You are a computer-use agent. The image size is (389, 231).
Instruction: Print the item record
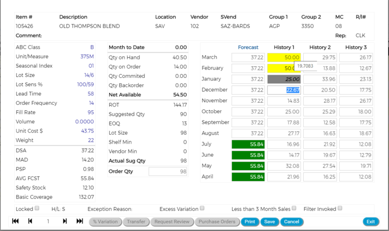click(x=250, y=222)
